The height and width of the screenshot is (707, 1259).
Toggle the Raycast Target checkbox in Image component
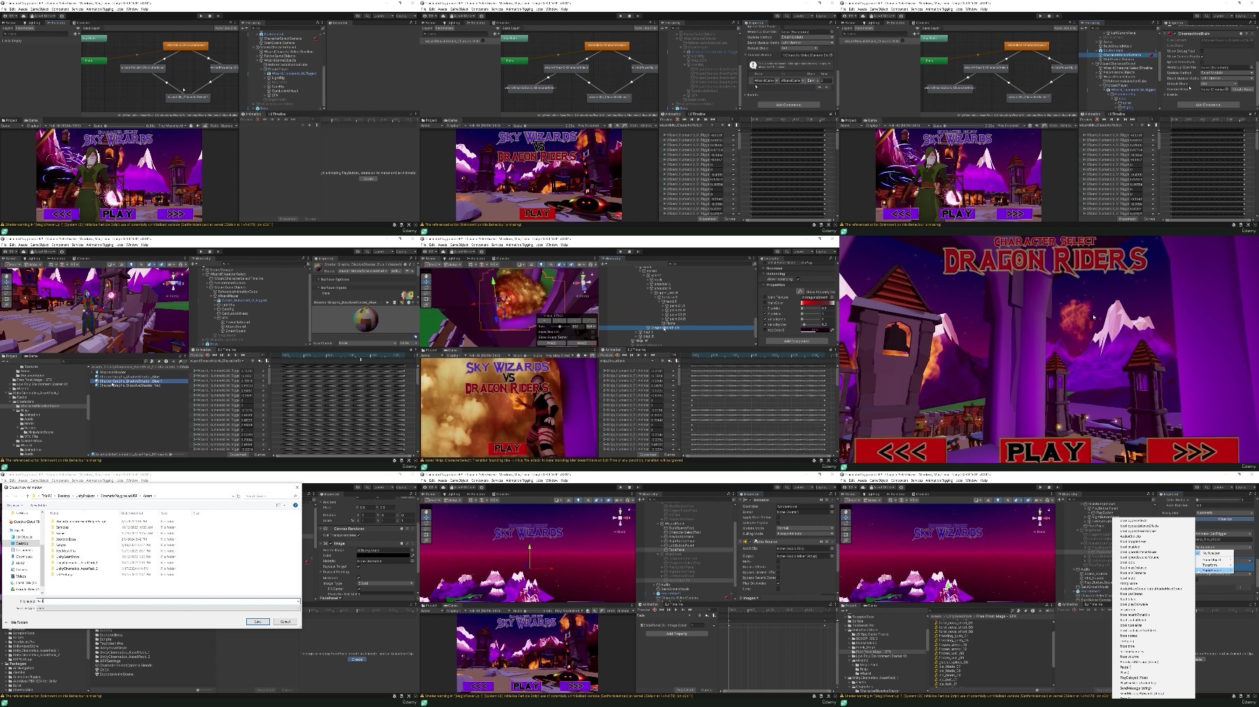pos(358,566)
